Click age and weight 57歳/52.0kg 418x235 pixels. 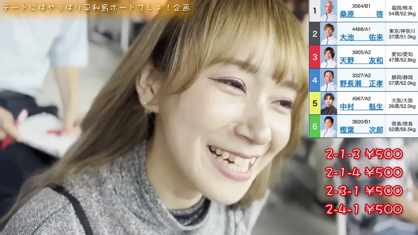tap(402, 83)
